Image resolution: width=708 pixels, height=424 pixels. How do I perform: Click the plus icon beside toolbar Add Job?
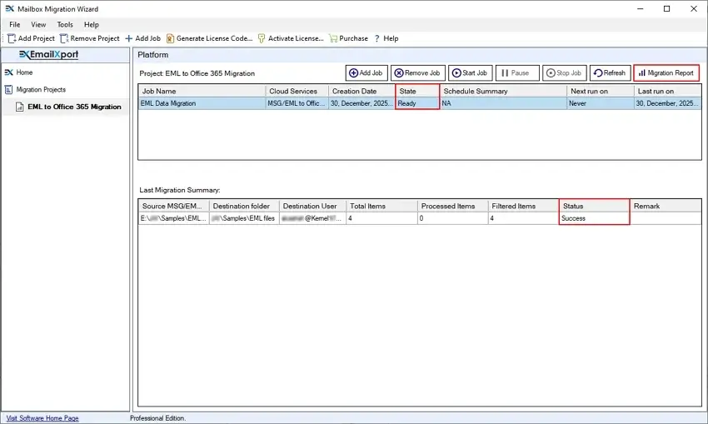(x=128, y=38)
